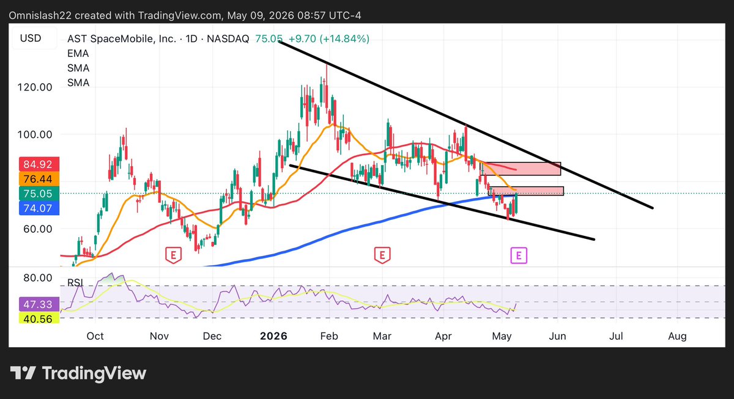Click the Dec label on time axis
The height and width of the screenshot is (399, 734).
click(212, 336)
